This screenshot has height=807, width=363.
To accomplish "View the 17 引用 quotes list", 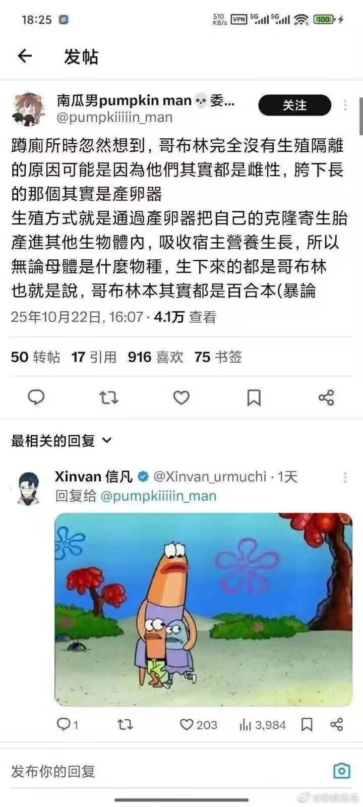I will pos(94,357).
